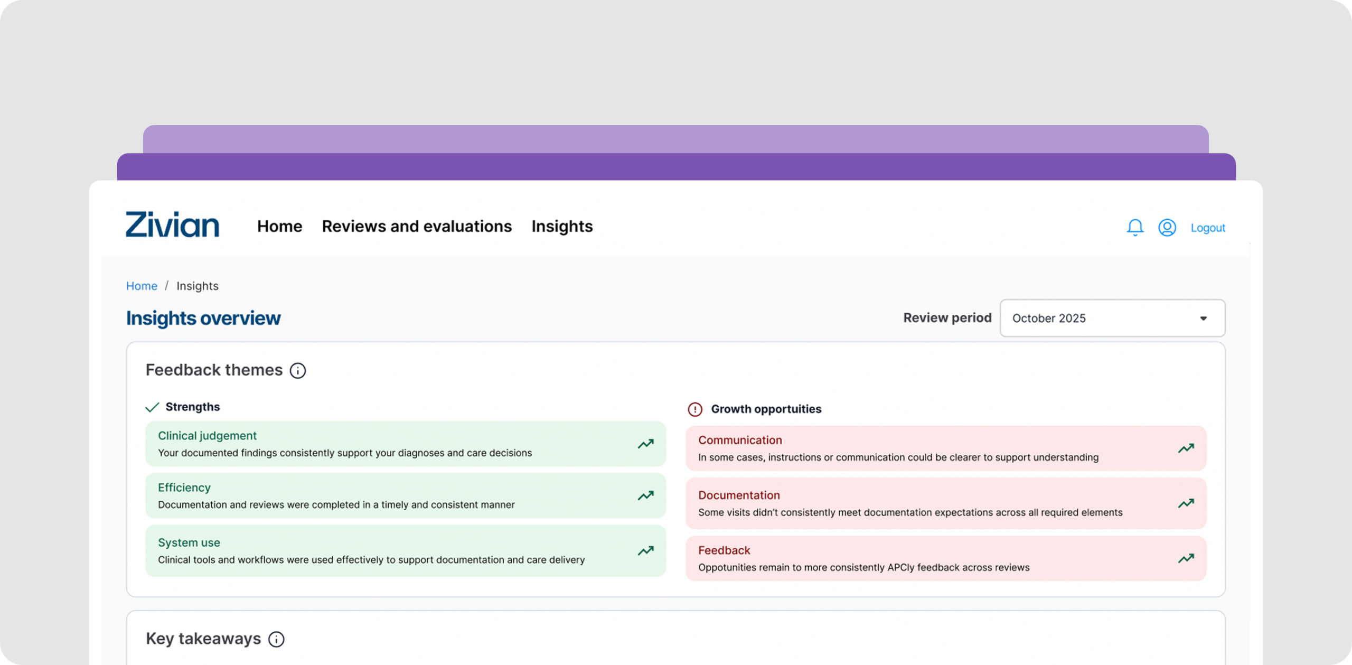The image size is (1352, 665).
Task: Open the notifications bell
Action: point(1135,228)
